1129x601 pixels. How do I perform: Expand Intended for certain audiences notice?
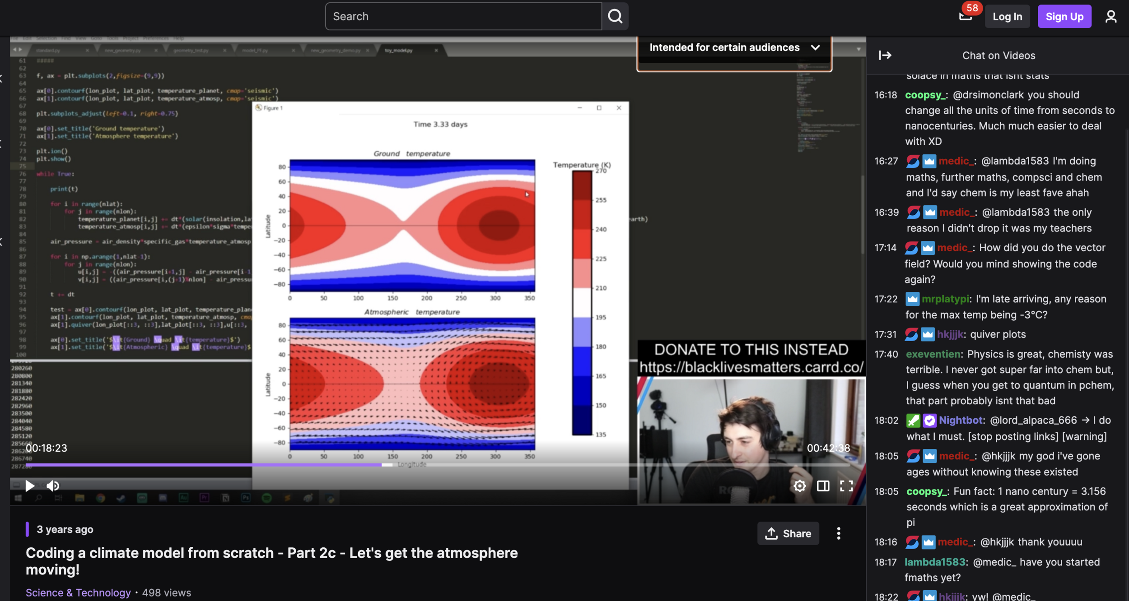(x=815, y=47)
